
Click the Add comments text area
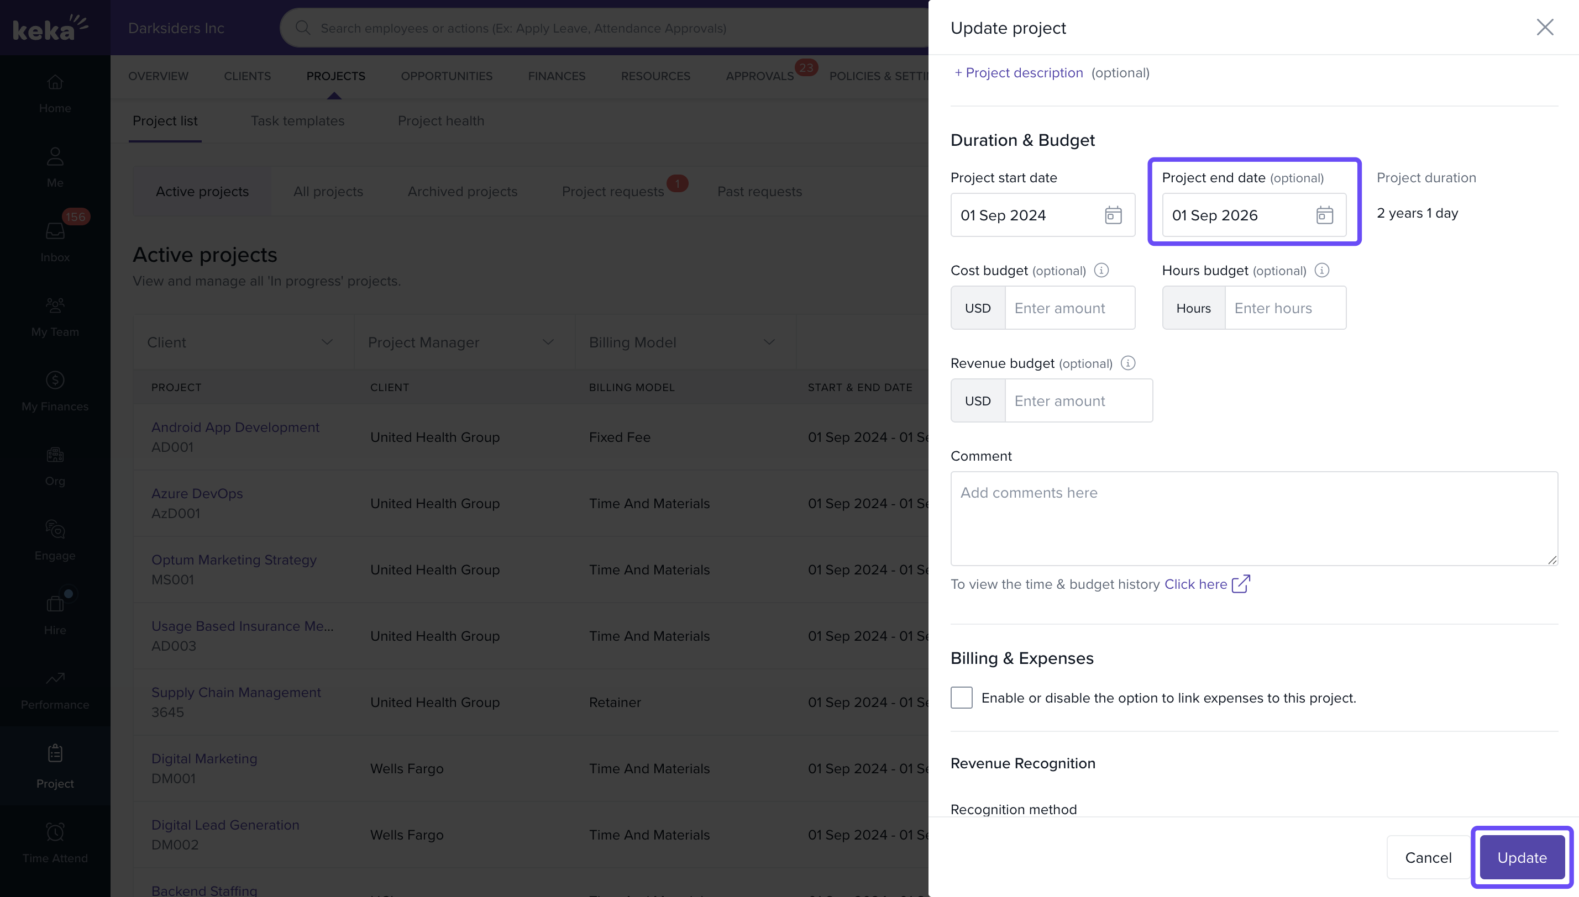click(1253, 518)
